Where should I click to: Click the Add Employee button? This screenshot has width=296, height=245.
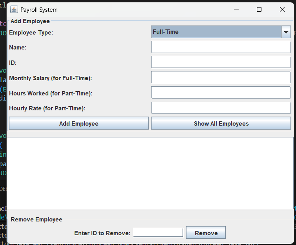point(79,123)
